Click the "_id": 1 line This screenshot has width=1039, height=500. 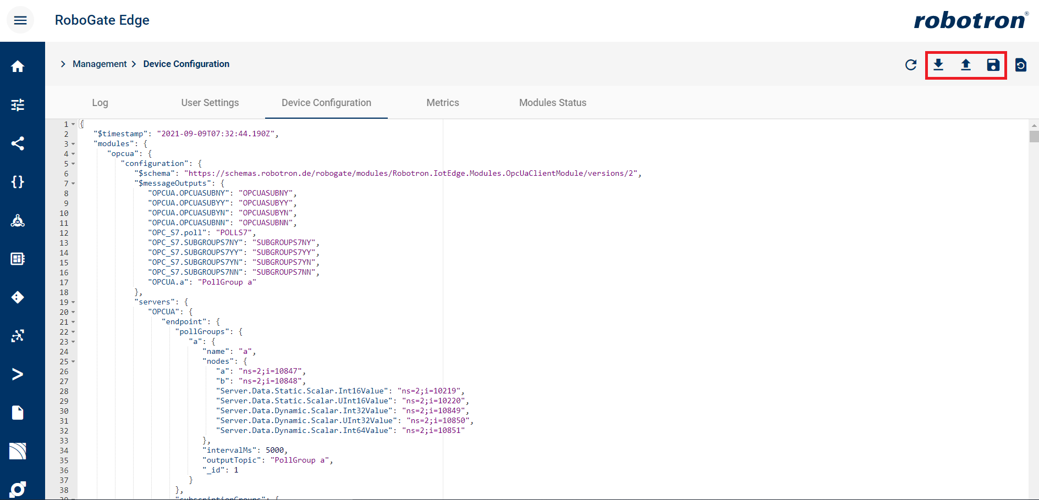pos(220,470)
